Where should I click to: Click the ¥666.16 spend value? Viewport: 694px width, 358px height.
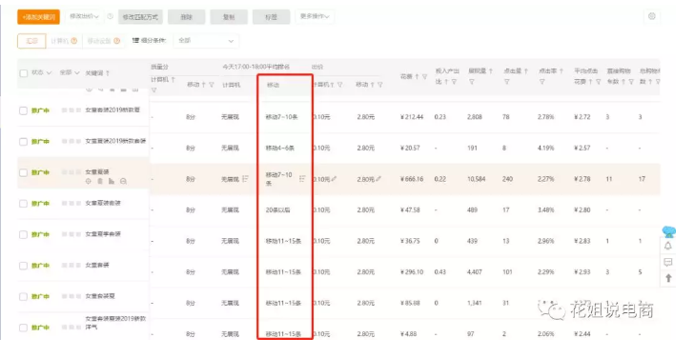[412, 179]
